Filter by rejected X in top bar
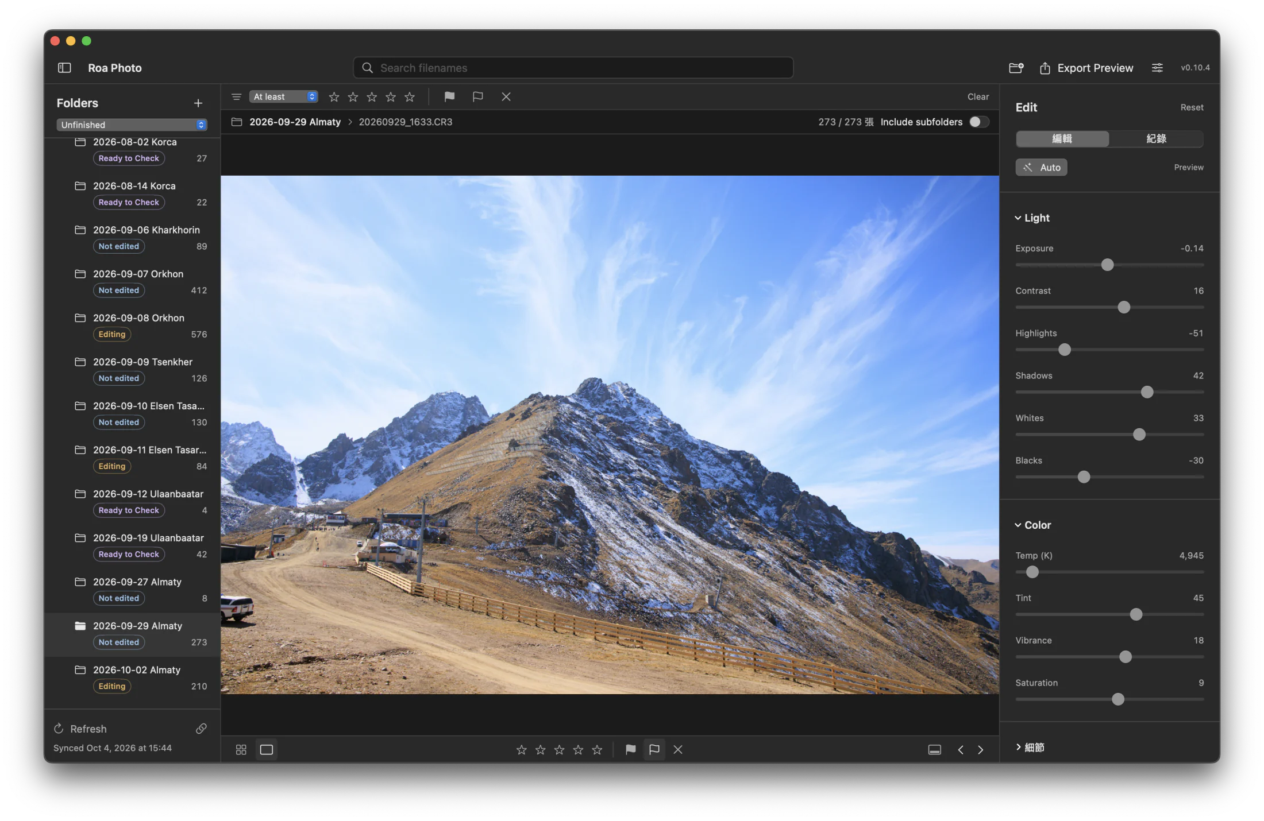 point(506,96)
